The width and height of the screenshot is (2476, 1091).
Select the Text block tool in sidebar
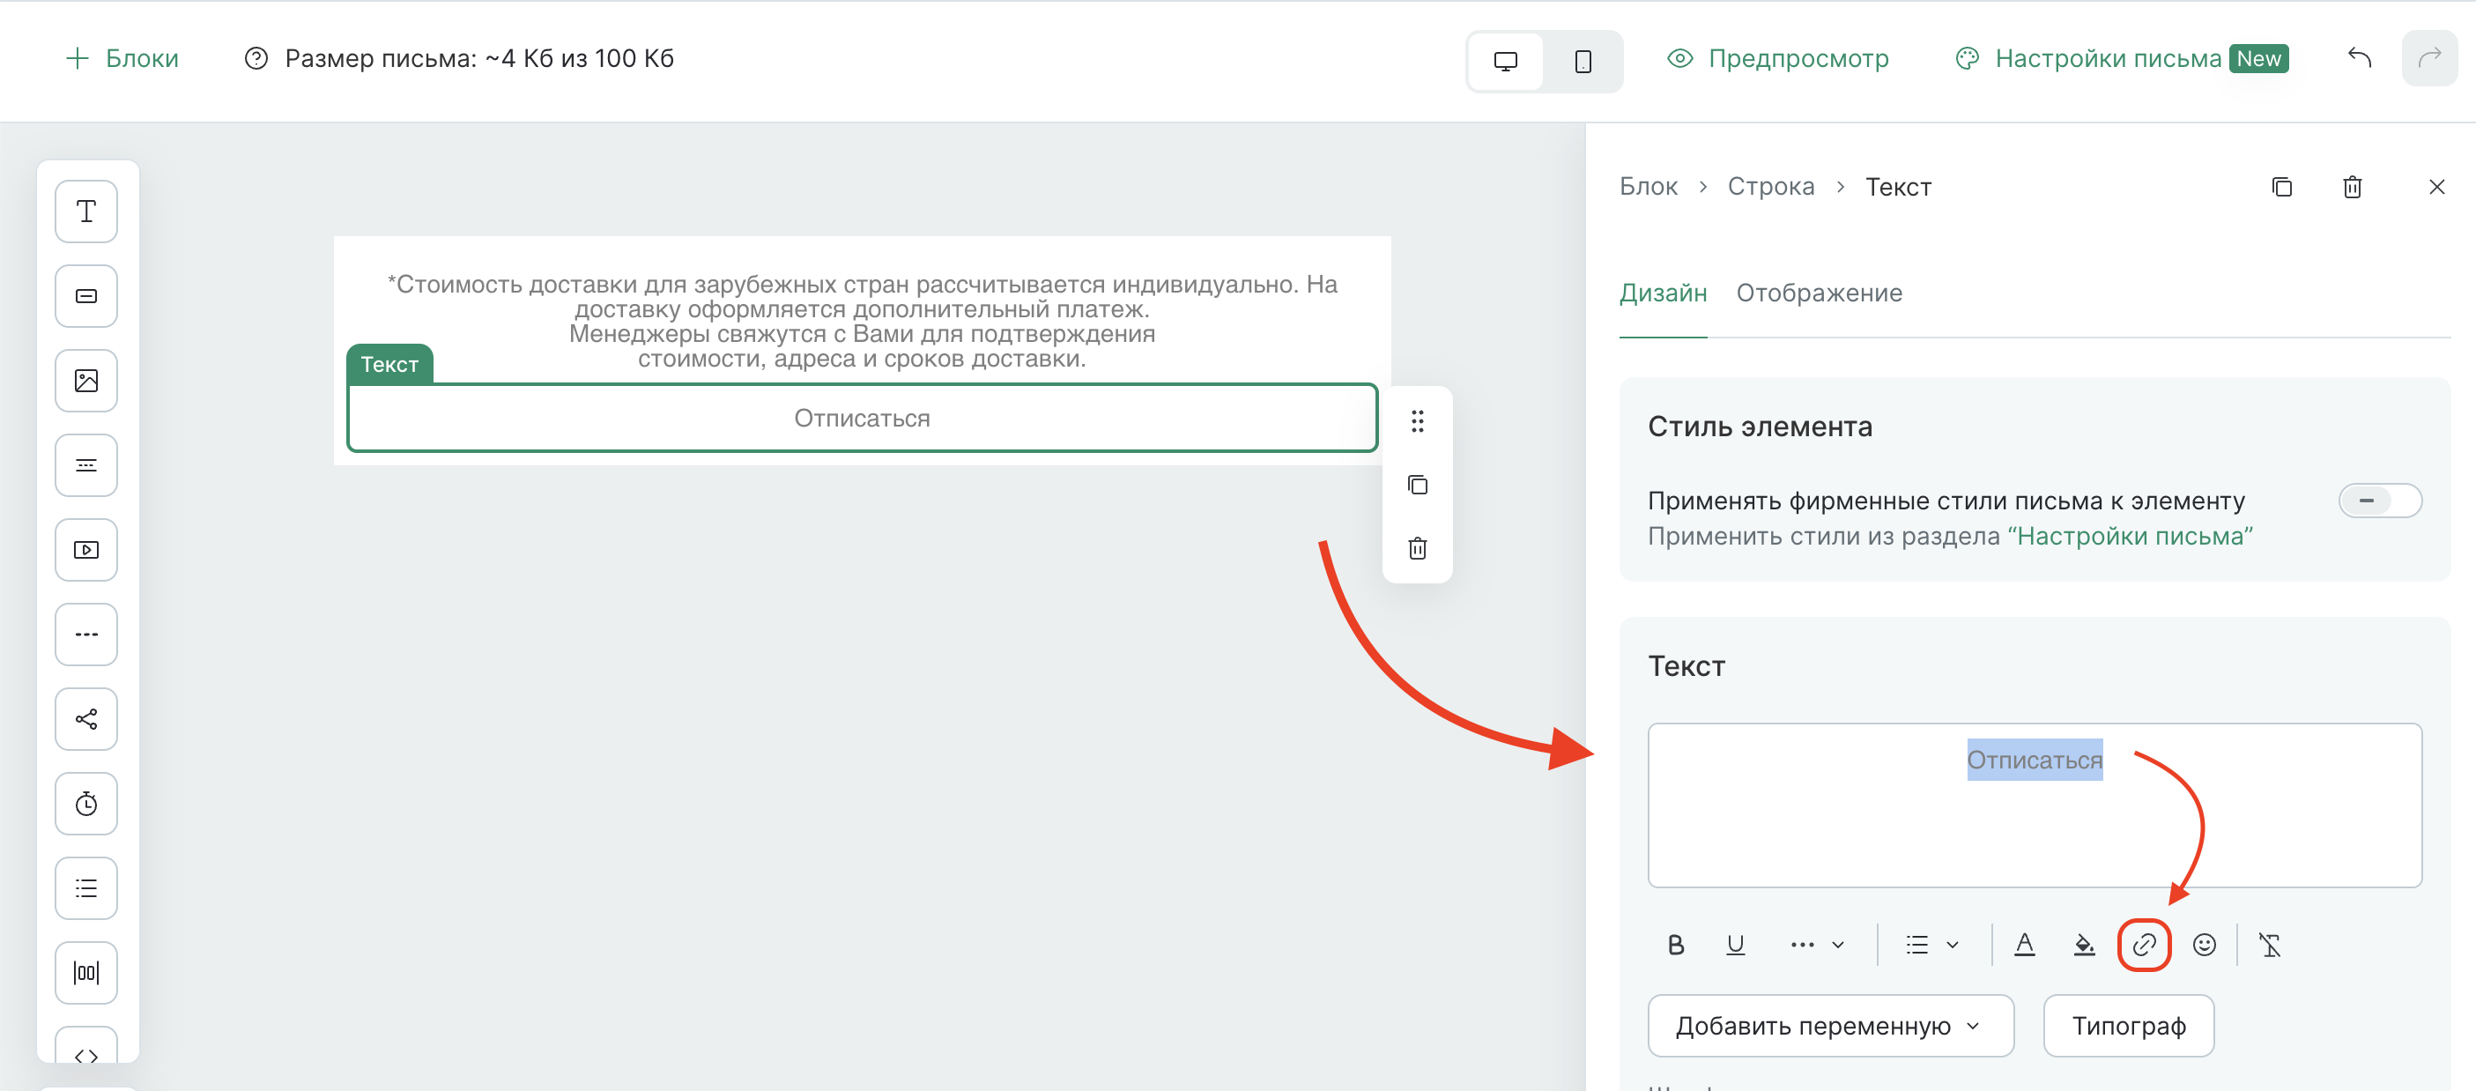tap(86, 212)
